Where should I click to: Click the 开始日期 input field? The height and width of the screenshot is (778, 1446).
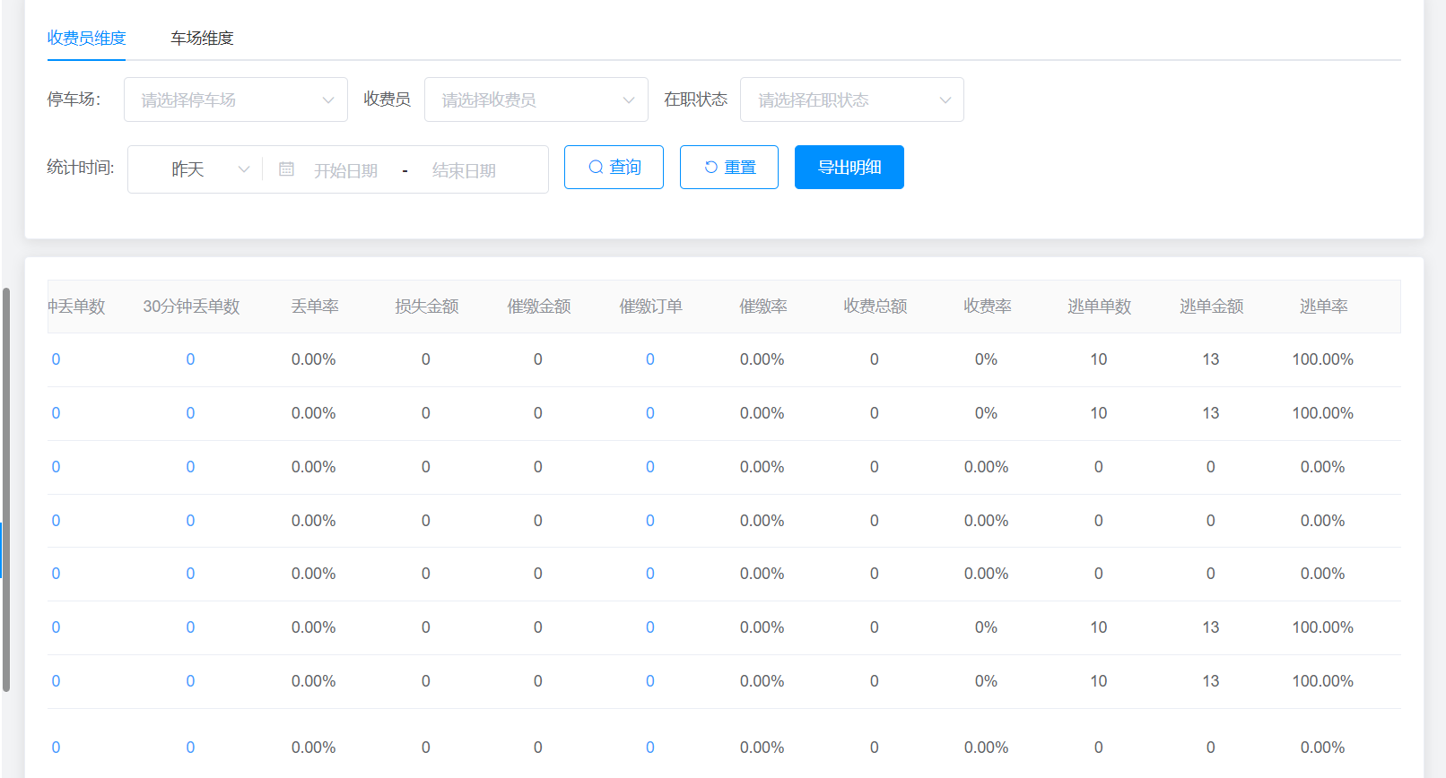click(x=345, y=170)
